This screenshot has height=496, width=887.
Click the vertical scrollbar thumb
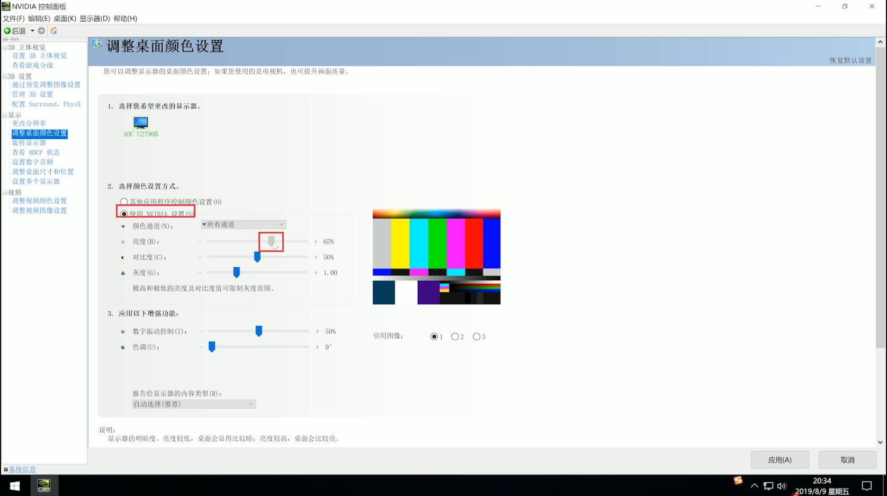point(880,197)
